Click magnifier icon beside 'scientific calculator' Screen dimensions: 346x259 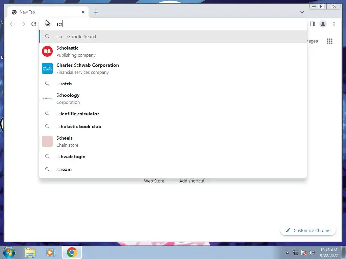[47, 114]
